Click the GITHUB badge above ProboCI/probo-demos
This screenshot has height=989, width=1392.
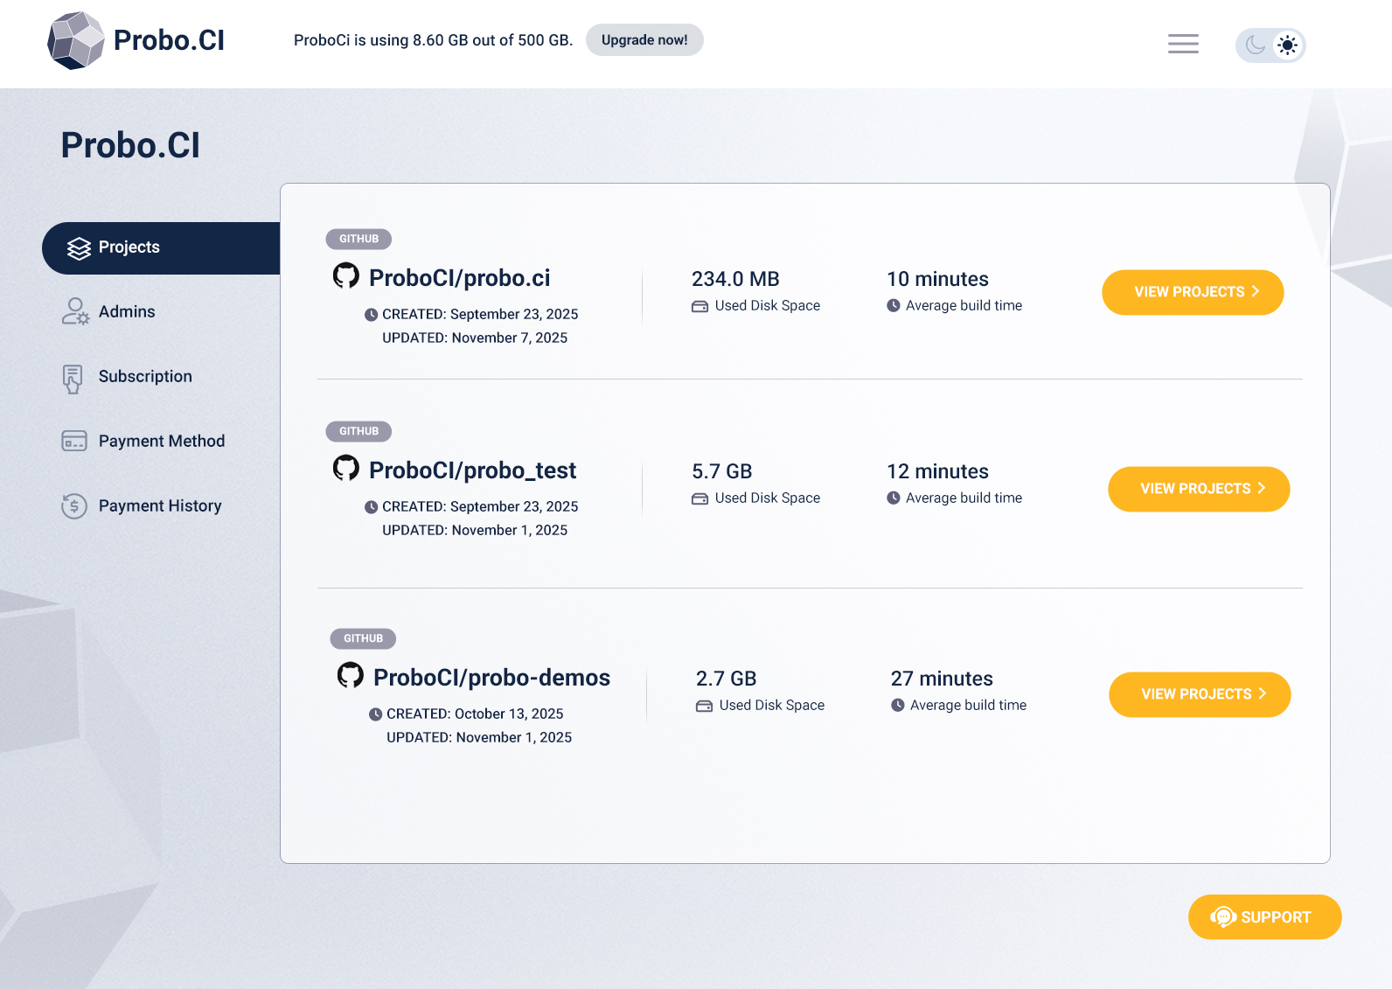click(x=363, y=638)
